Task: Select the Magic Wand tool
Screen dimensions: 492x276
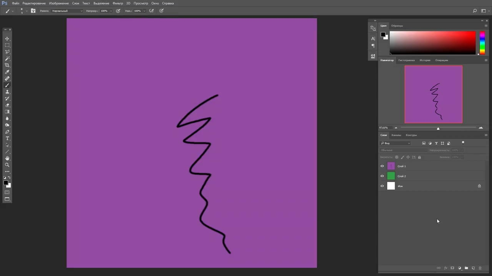Action: point(7,59)
